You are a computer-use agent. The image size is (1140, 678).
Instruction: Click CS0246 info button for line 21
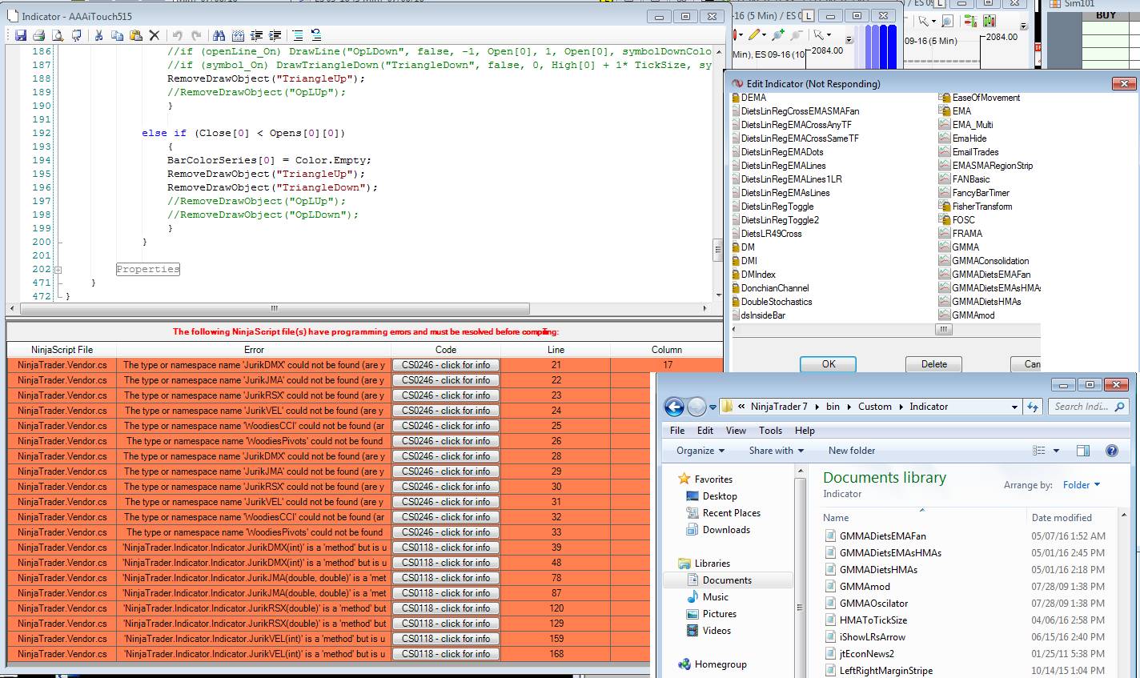(446, 365)
